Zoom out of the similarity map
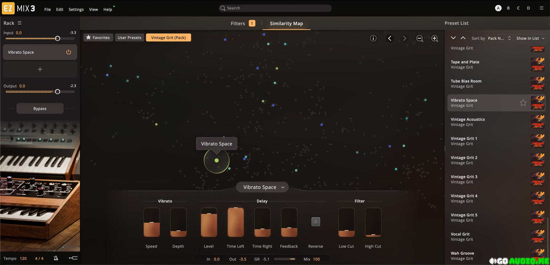The width and height of the screenshot is (550, 265). (x=420, y=38)
